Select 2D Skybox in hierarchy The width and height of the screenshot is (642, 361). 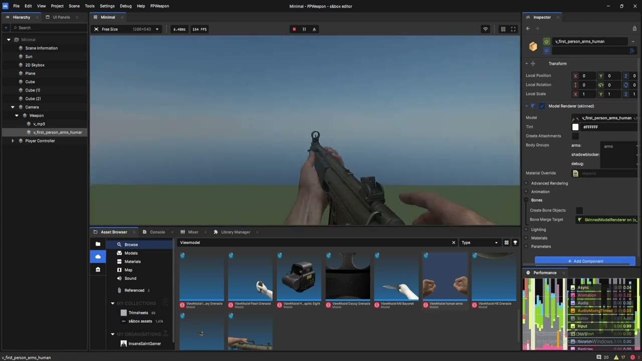[35, 65]
